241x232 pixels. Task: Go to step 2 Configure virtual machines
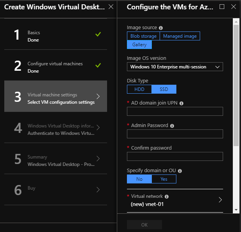tap(55, 67)
